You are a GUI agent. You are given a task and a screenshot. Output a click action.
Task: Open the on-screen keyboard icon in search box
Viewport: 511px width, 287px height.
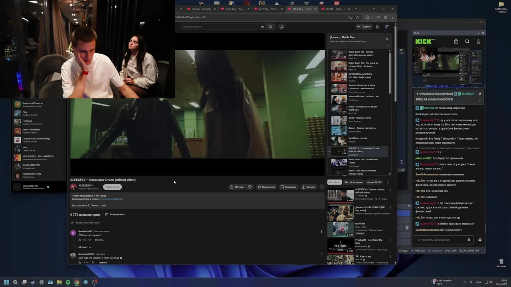[x=262, y=27]
